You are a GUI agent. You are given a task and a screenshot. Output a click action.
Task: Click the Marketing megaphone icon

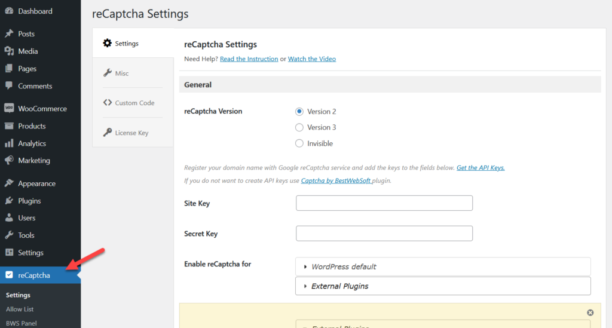coord(9,160)
